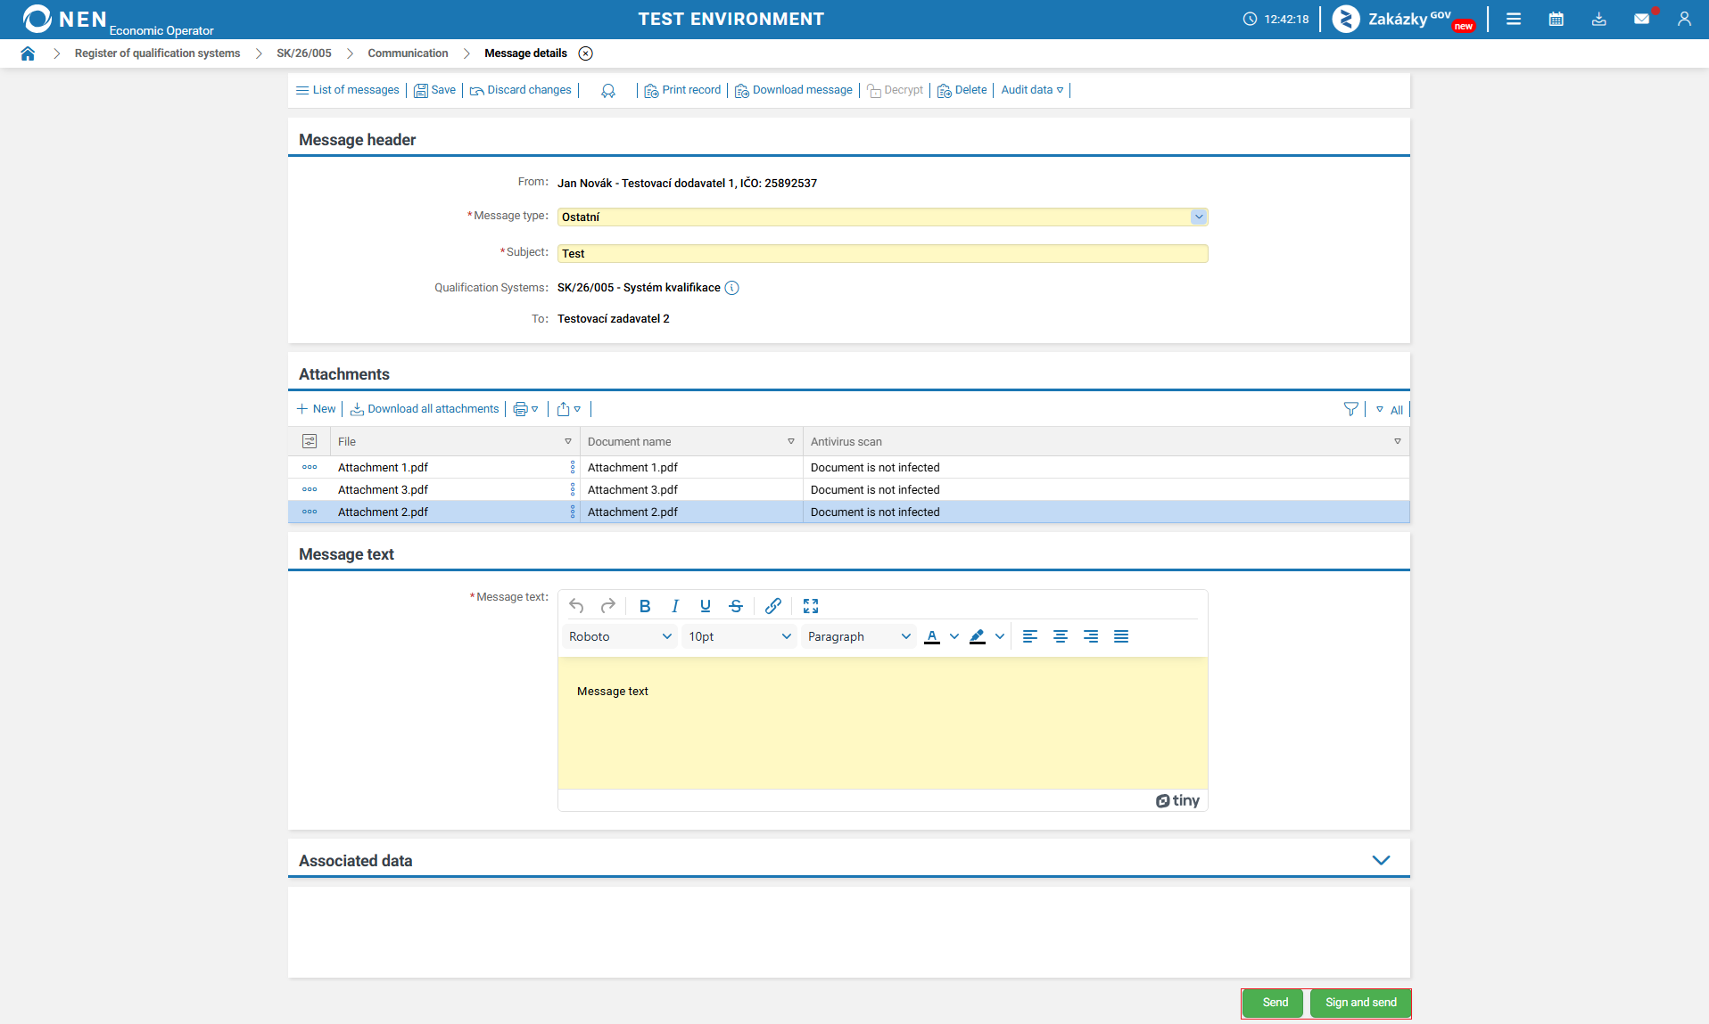Image resolution: width=1709 pixels, height=1024 pixels.
Task: Open List of messages
Action: [348, 90]
